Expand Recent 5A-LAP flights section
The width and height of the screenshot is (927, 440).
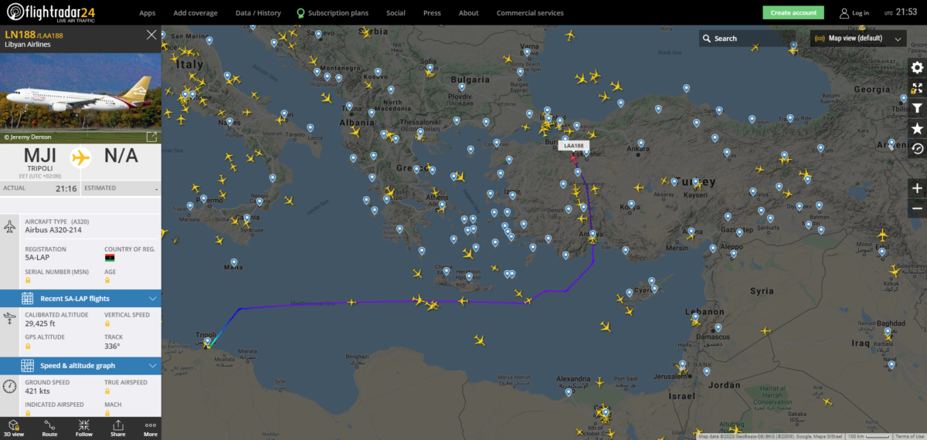coord(80,298)
